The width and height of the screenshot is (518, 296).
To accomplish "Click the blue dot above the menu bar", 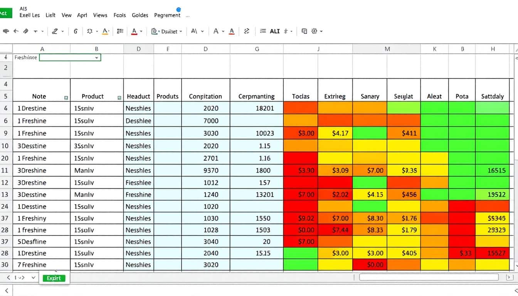I will 178,9.
